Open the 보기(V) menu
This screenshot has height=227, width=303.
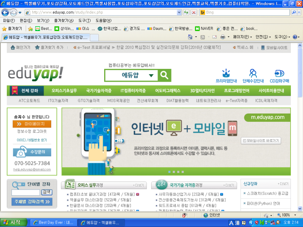(x=43, y=20)
